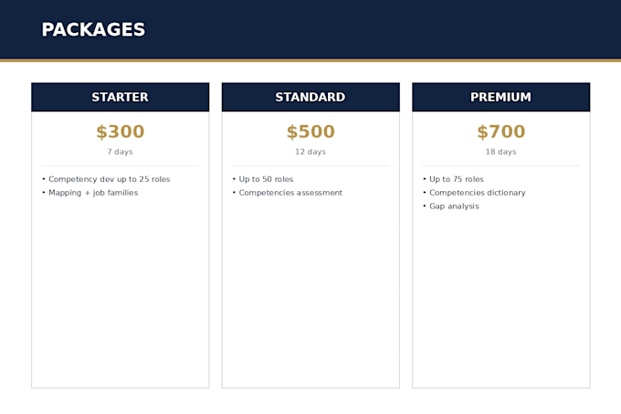Select the Up to 75 roles bullet
Screen dimensions: 621x414
click(x=454, y=179)
